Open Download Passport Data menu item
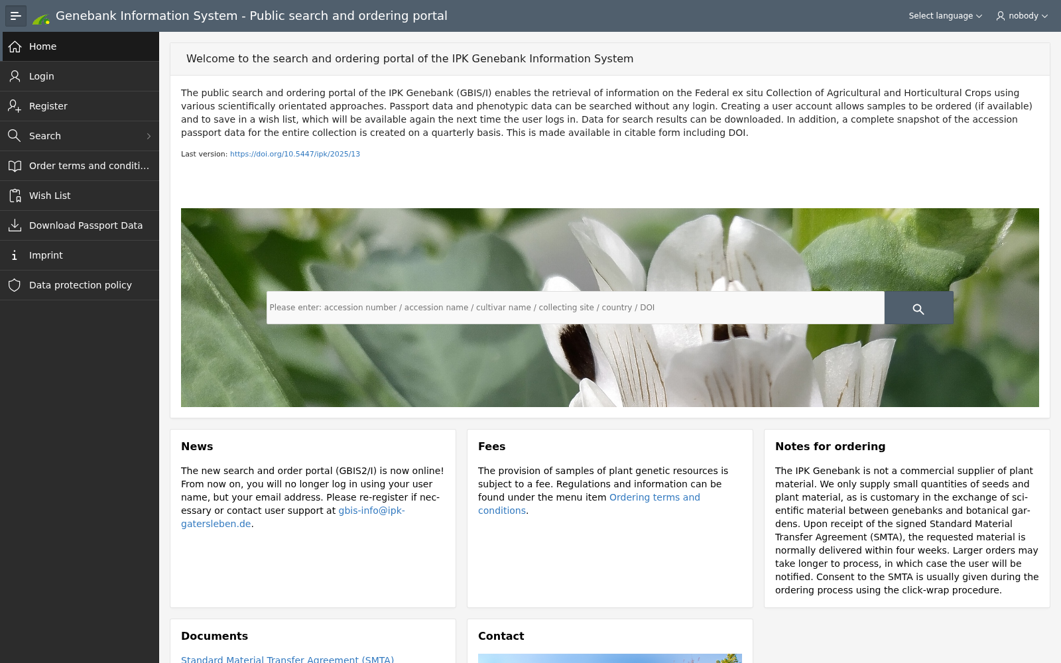This screenshot has height=663, width=1061. pos(80,225)
